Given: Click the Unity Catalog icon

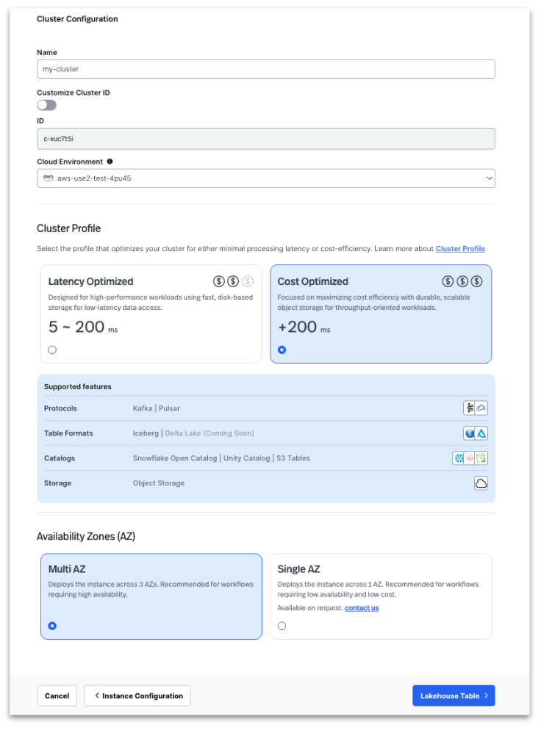Looking at the screenshot, I should 470,458.
